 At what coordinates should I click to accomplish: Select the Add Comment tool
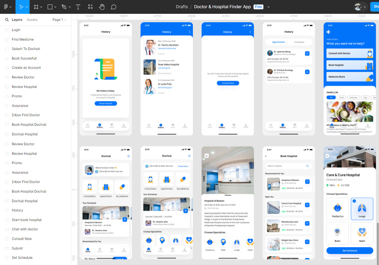coord(114,7)
